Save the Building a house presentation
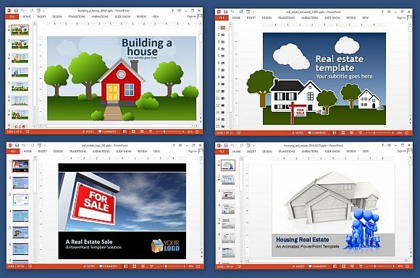Screen dimensions: 420x278 click(x=17, y=10)
